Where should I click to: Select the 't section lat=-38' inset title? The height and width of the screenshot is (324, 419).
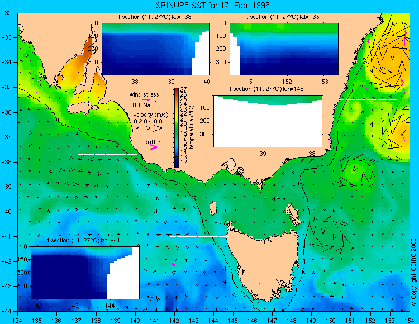click(155, 17)
